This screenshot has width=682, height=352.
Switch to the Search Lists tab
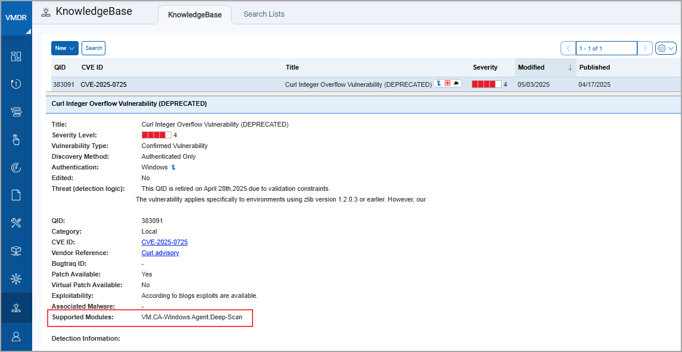(x=264, y=14)
